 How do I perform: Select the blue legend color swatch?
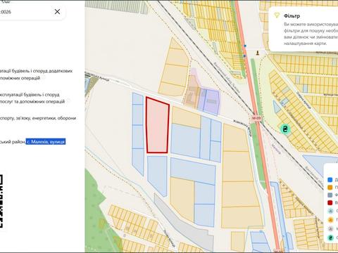click(x=330, y=180)
